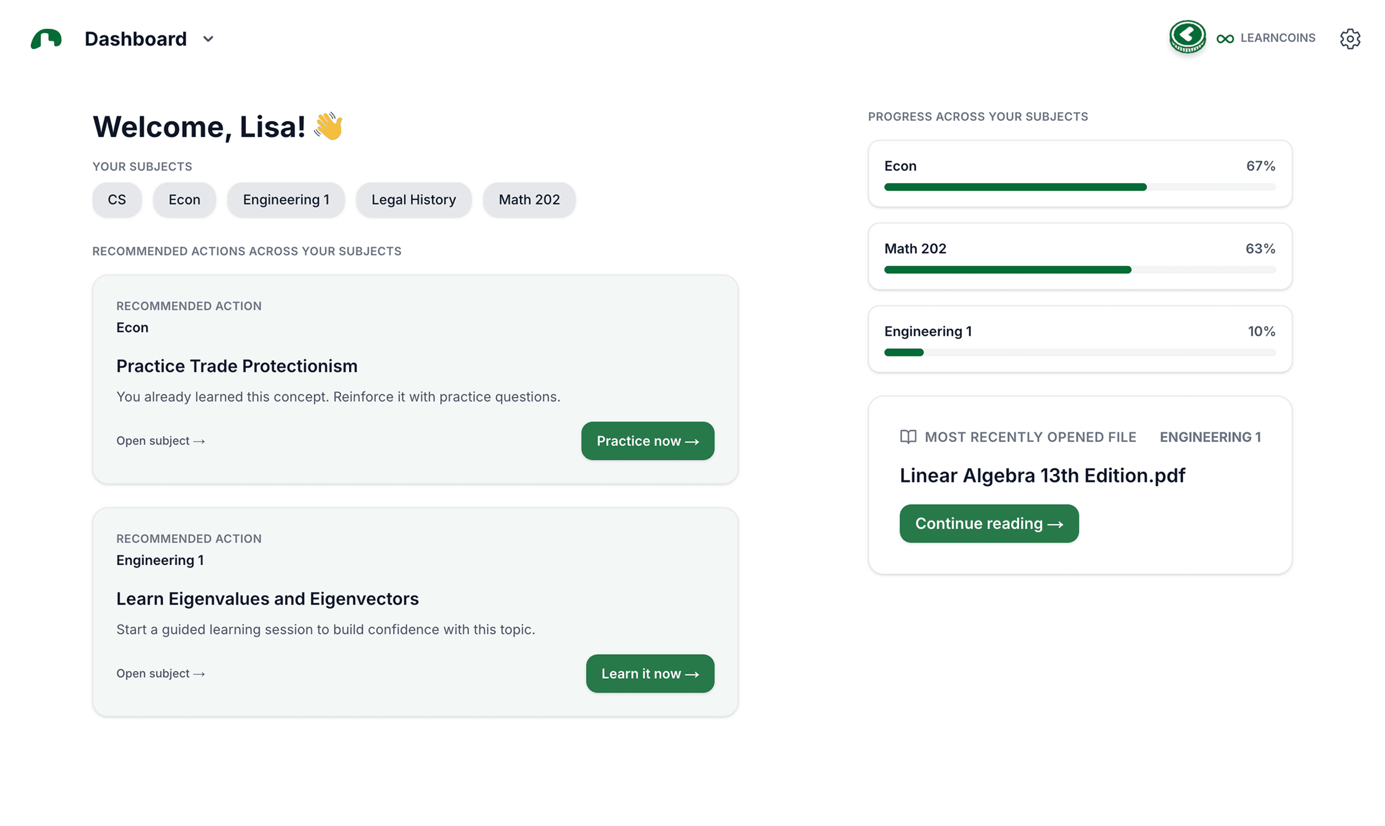The width and height of the screenshot is (1385, 826).
Task: Click the green app logo icon
Action: point(46,39)
